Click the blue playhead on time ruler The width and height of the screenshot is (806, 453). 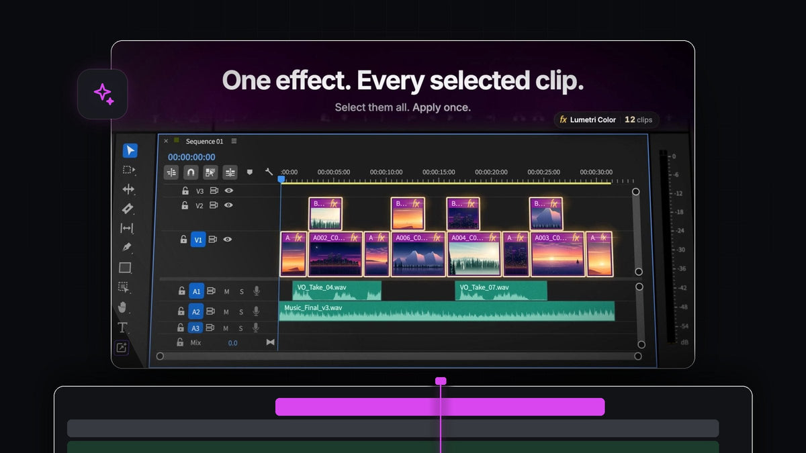pyautogui.click(x=281, y=179)
